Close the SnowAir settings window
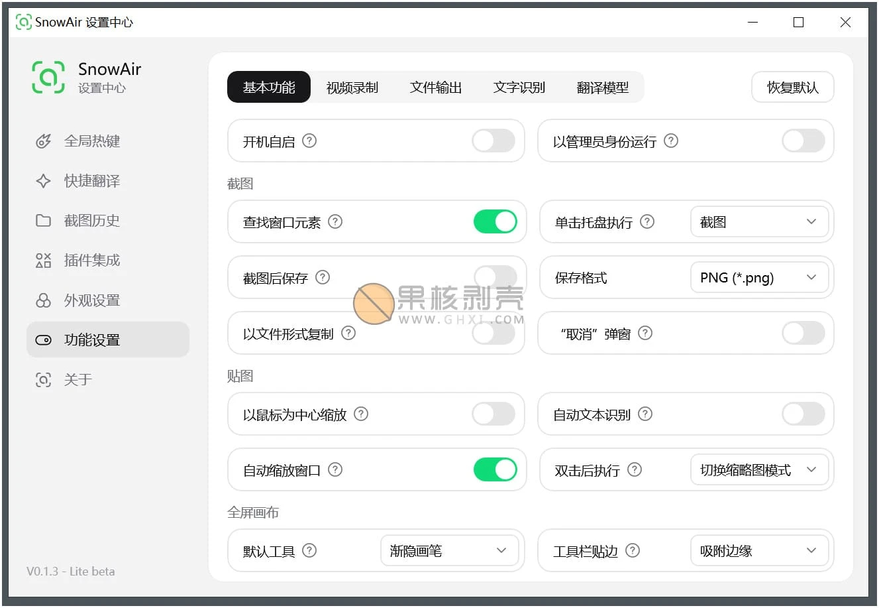Image resolution: width=879 pixels, height=608 pixels. pos(845,22)
